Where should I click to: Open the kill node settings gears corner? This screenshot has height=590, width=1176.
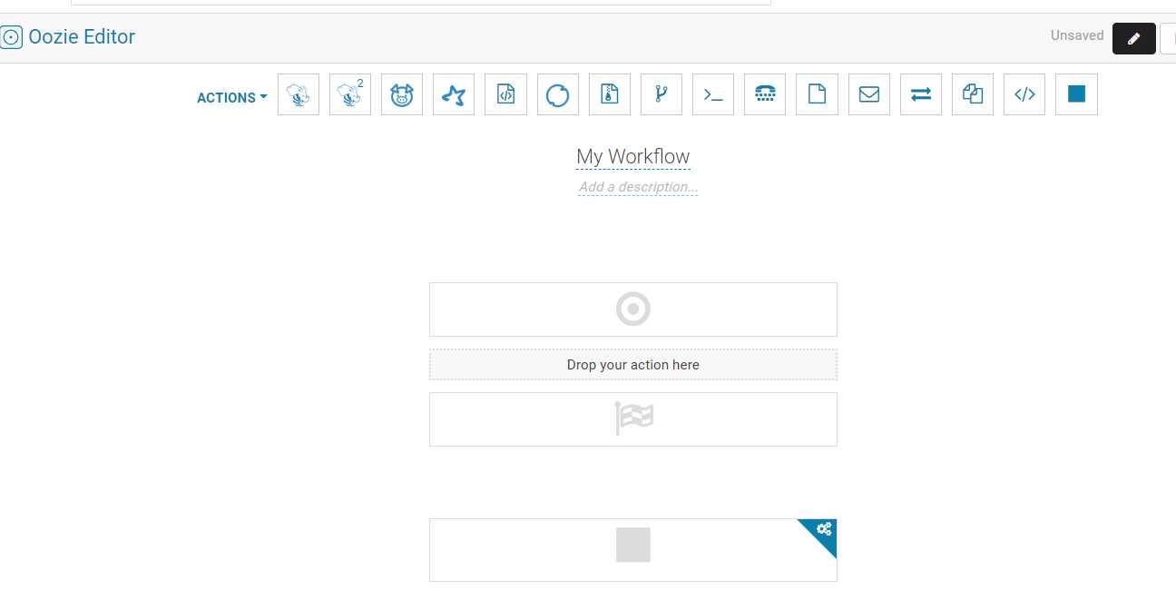click(x=824, y=529)
